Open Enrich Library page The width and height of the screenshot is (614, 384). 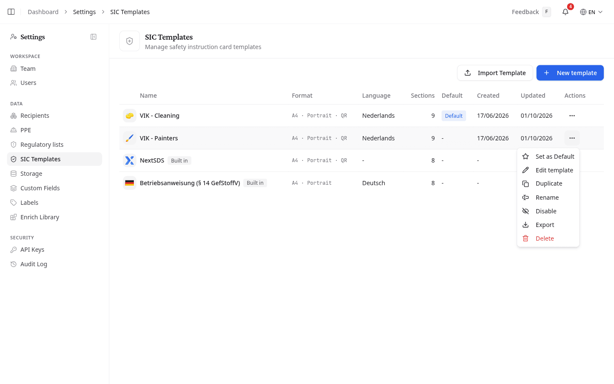(x=55, y=217)
